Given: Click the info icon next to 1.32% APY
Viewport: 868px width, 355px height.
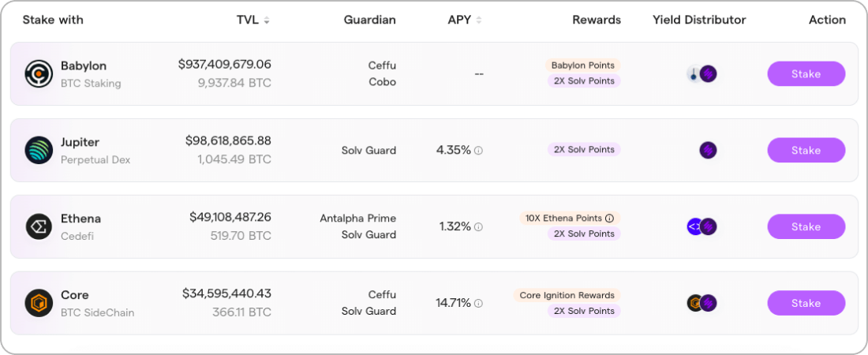Looking at the screenshot, I should pyautogui.click(x=479, y=226).
